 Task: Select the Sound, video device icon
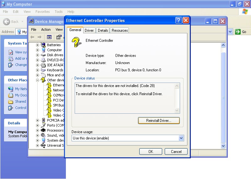[x=43, y=135]
